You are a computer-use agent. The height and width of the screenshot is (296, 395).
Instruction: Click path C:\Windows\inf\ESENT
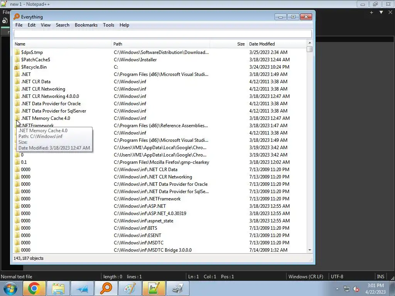pos(138,235)
